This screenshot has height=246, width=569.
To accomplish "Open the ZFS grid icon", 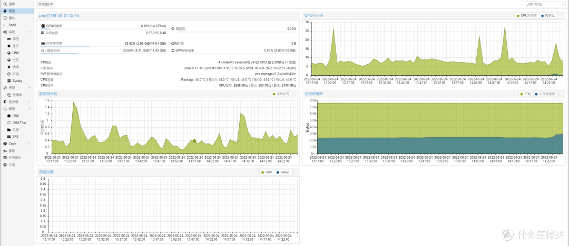I will coord(9,137).
